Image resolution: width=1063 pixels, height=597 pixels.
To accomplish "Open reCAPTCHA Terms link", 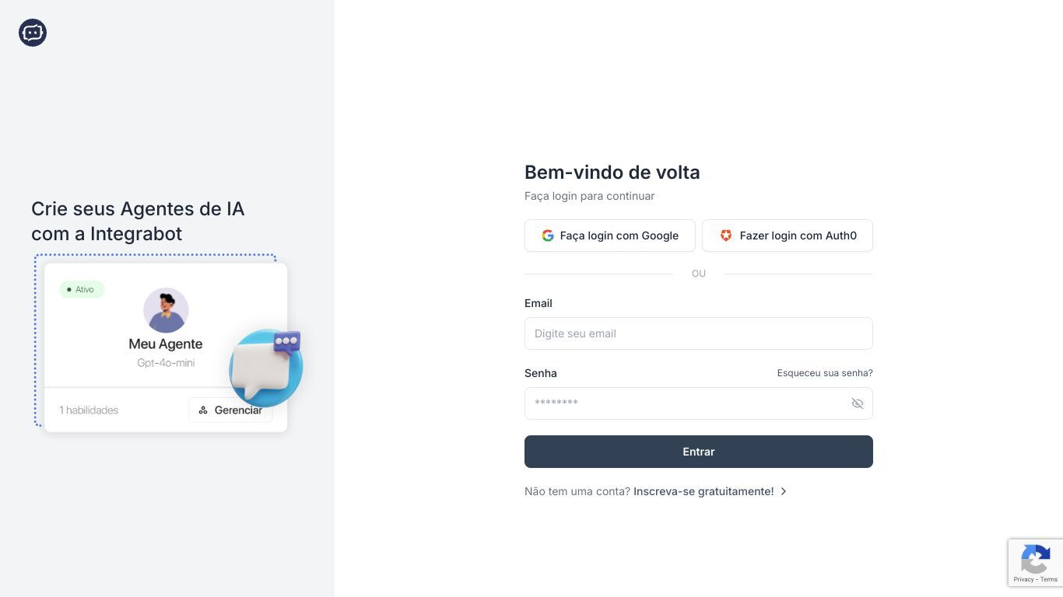I will (x=1049, y=579).
